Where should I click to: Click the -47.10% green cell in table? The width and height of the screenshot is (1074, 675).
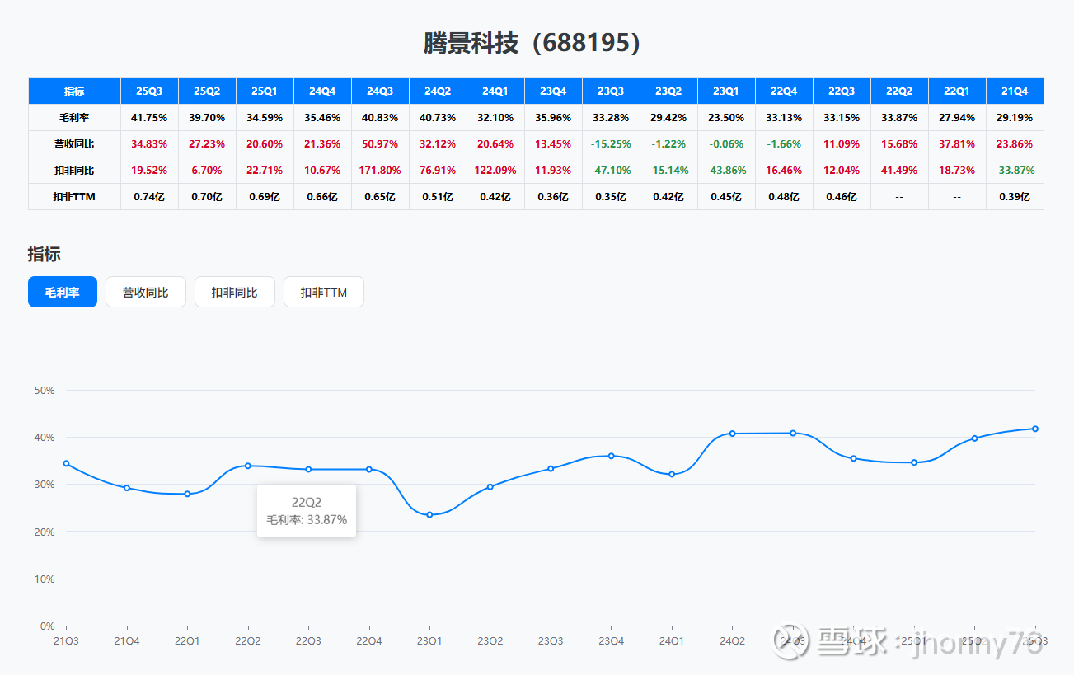611,171
